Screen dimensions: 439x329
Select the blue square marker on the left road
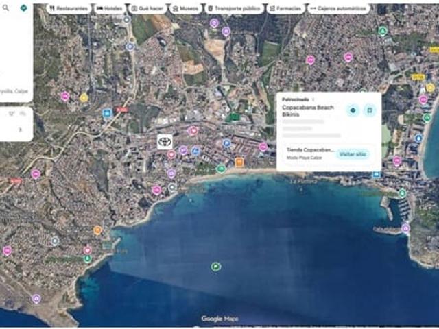[x=107, y=113]
